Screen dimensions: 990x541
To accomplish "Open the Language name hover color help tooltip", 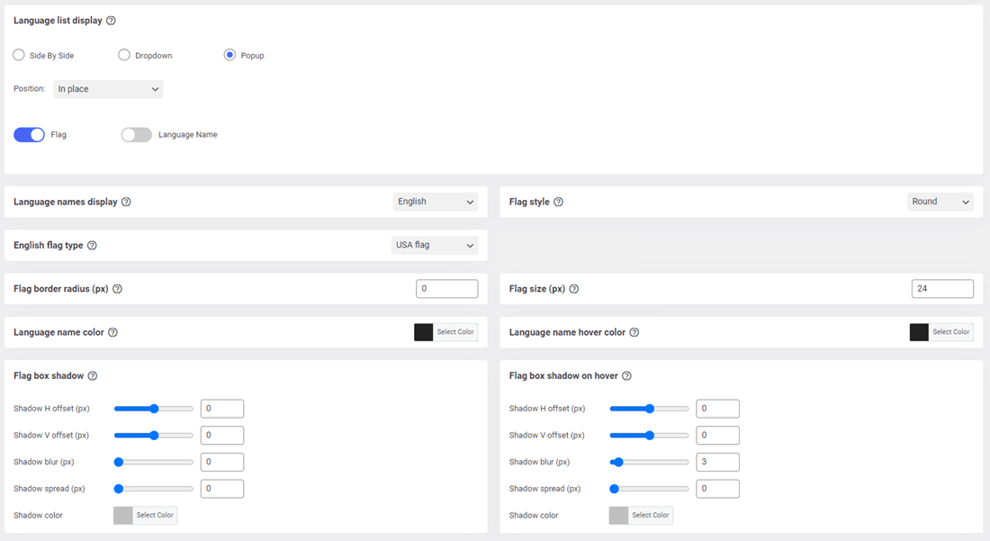I will coord(635,331).
